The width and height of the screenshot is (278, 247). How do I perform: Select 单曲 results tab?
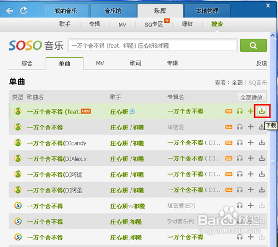tap(64, 63)
